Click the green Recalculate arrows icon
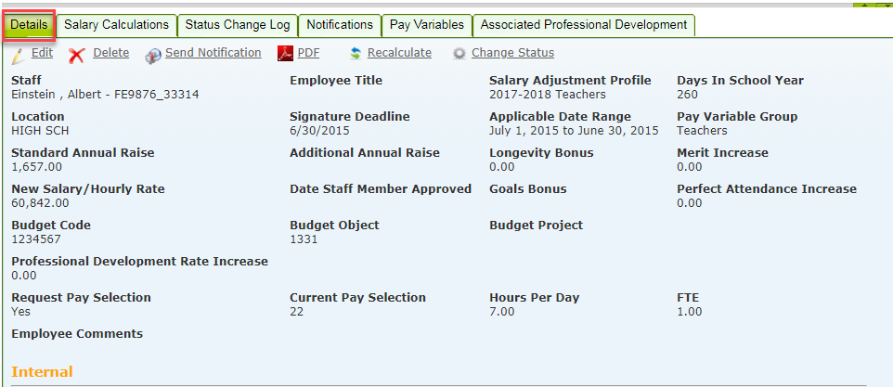 click(355, 54)
